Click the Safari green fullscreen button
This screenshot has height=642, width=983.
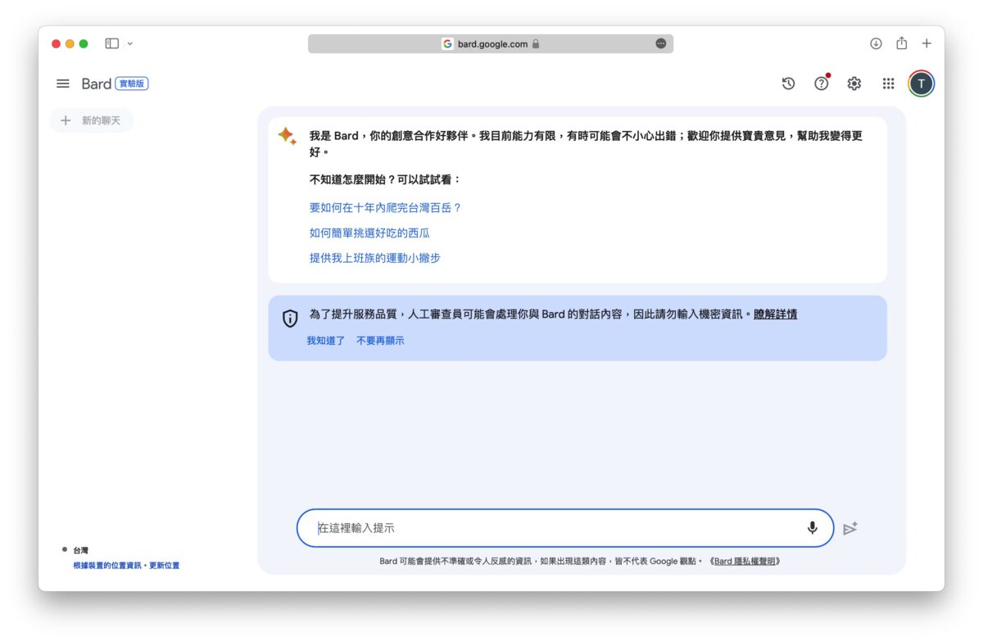pyautogui.click(x=84, y=43)
